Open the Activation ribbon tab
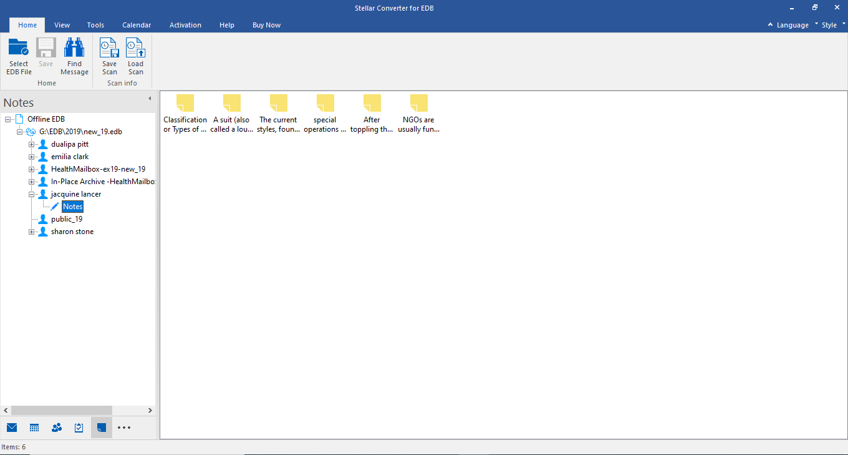The width and height of the screenshot is (848, 455). [x=185, y=25]
